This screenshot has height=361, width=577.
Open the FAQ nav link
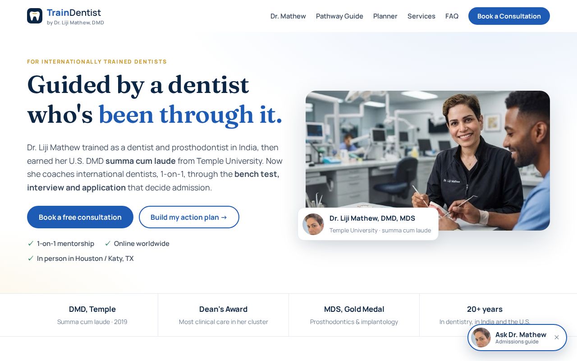(452, 16)
